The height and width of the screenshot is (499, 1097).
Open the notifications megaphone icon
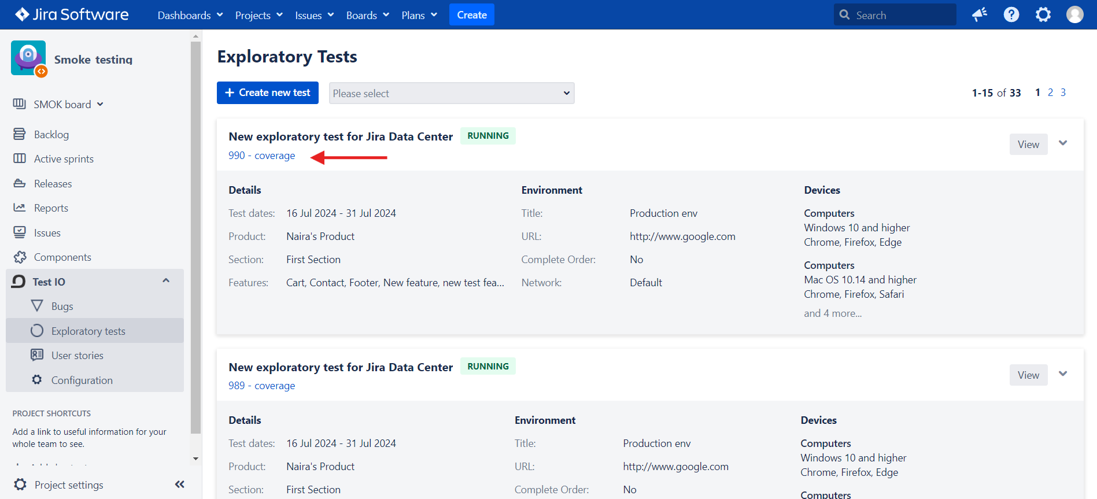[980, 14]
